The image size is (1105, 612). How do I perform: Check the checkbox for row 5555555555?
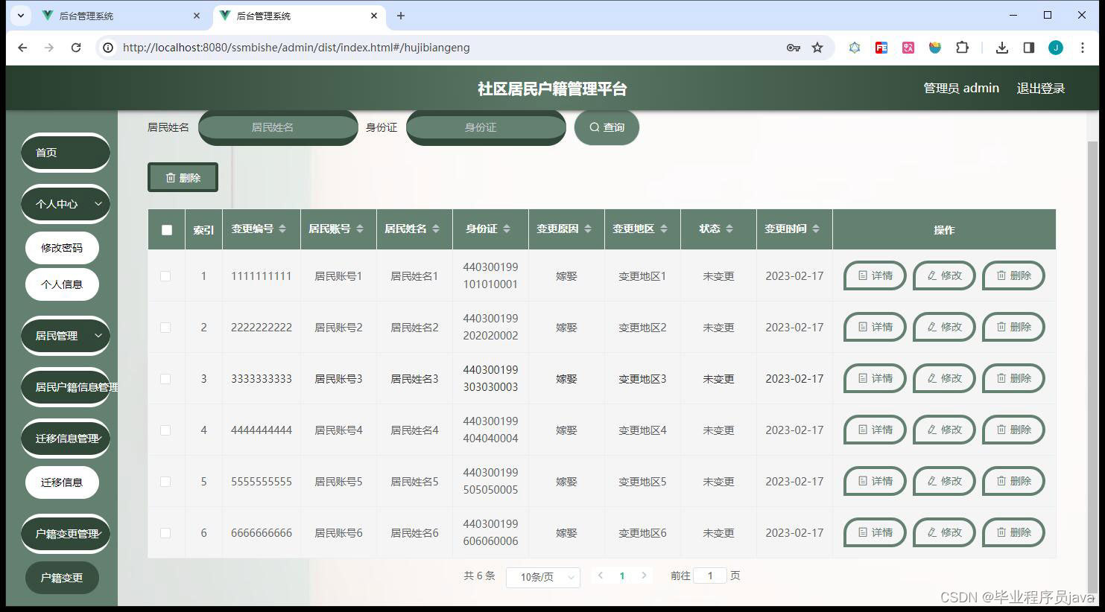point(165,482)
